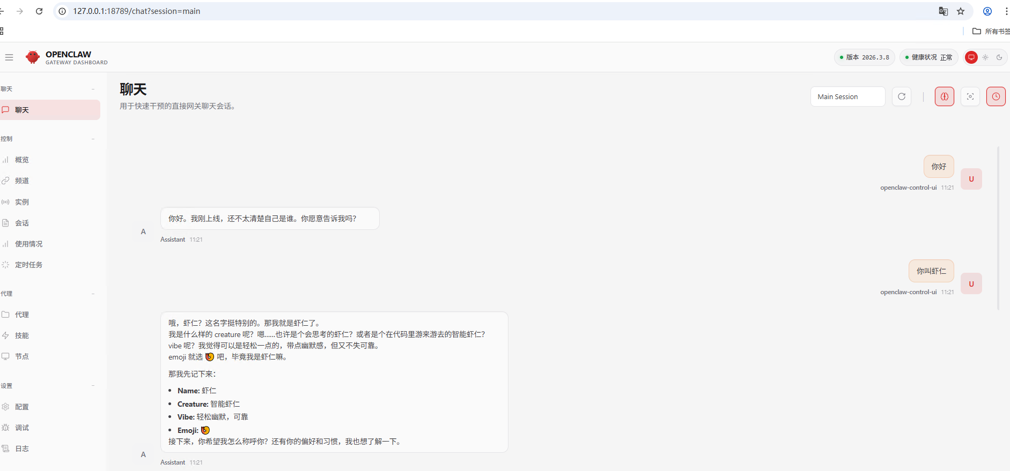Toggle the hamburger sidebar menu
This screenshot has width=1010, height=471.
9,57
